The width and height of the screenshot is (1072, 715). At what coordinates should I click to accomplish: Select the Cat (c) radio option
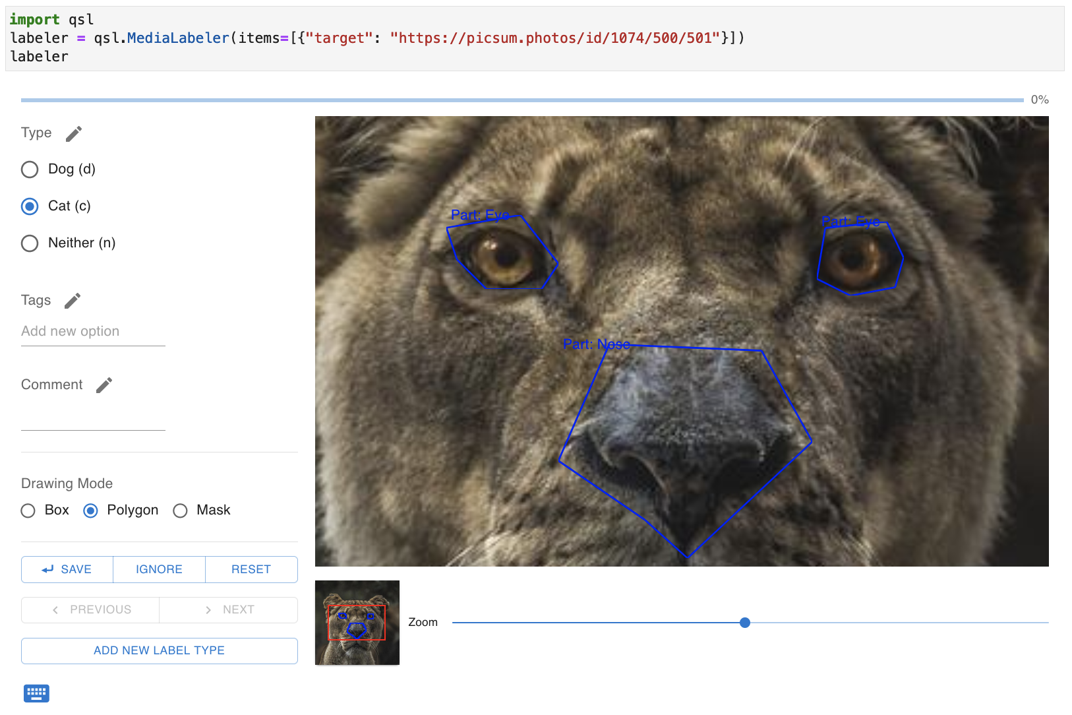coord(30,206)
